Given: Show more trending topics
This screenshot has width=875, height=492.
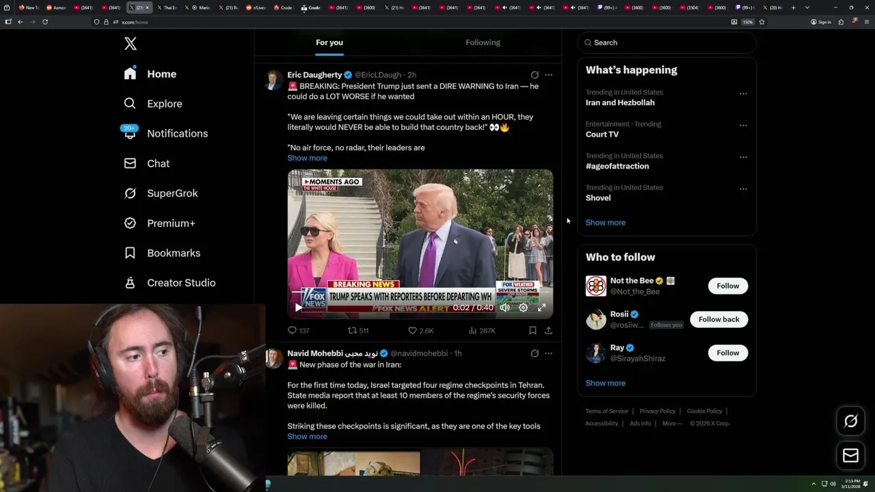Looking at the screenshot, I should pos(606,223).
